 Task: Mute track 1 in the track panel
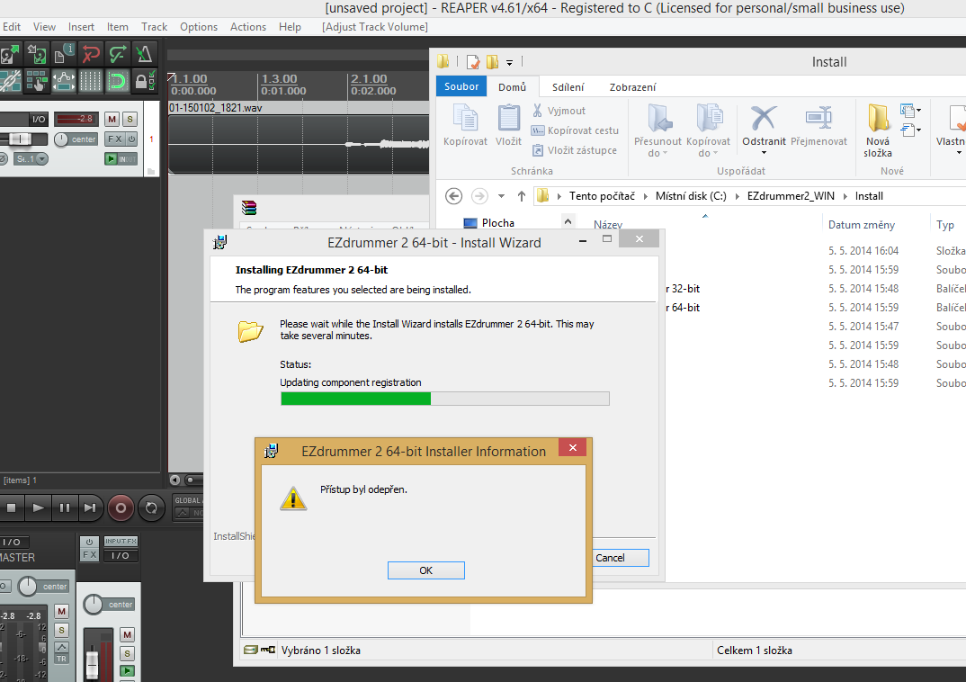tap(112, 119)
